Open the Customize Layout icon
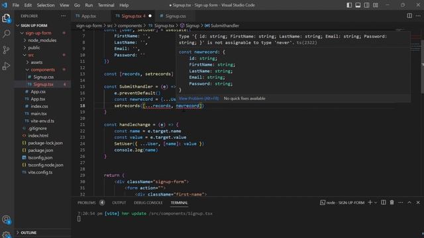The width and height of the screenshot is (424, 238). point(376,5)
